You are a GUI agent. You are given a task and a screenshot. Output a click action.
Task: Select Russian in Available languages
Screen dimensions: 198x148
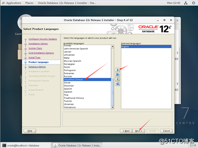[x=87, y=77]
